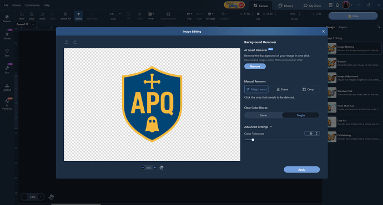The height and width of the screenshot is (205, 383).
Task: Select Image Matting in the side panel
Action: point(354,48)
